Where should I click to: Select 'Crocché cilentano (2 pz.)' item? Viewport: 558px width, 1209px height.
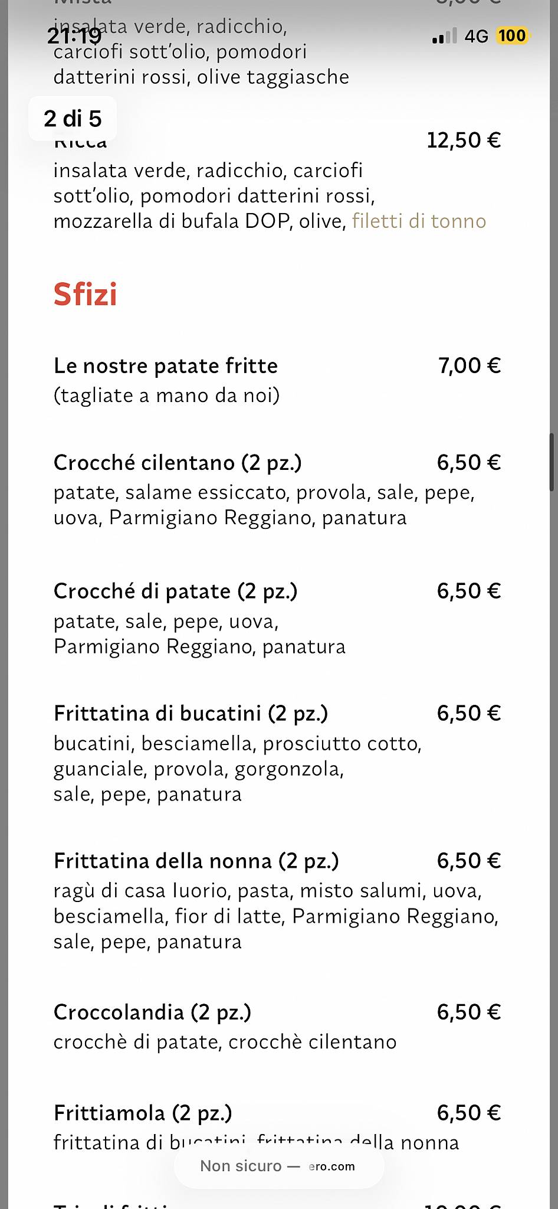[x=178, y=463]
